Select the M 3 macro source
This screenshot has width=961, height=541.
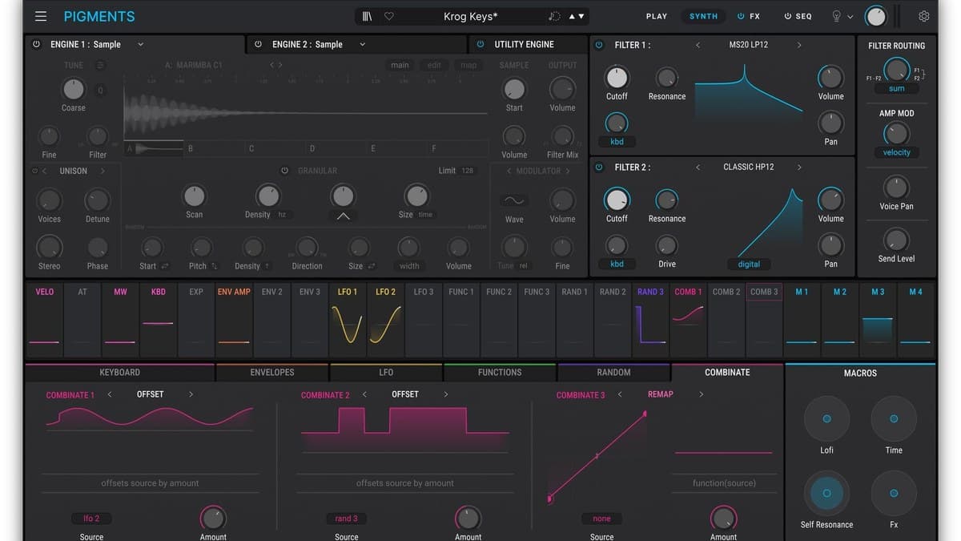point(878,318)
